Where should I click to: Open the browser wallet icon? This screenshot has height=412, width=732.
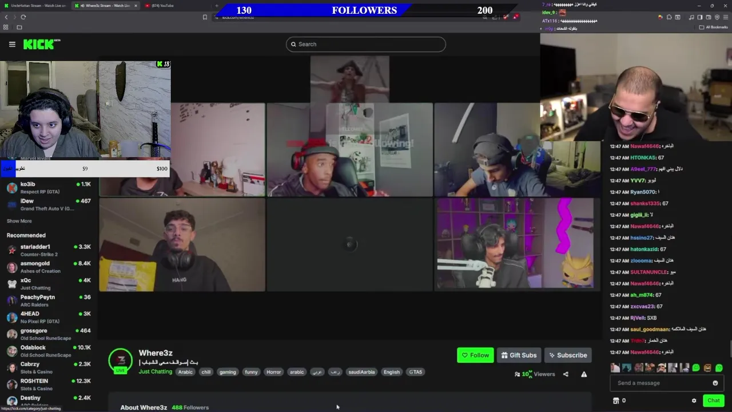tap(709, 17)
